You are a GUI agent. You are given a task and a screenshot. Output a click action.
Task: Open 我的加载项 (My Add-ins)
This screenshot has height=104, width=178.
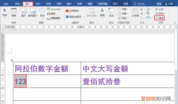point(73,17)
